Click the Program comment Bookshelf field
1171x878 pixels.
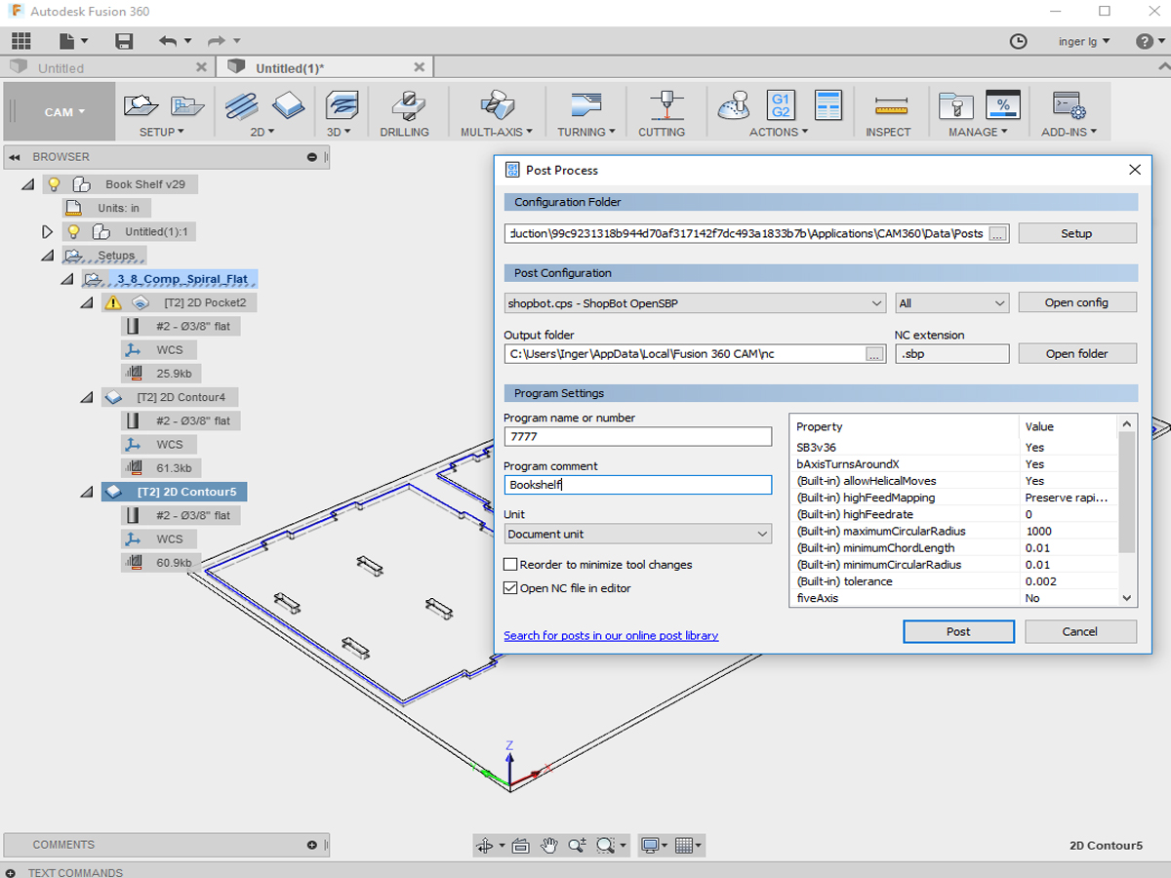pyautogui.click(x=638, y=485)
